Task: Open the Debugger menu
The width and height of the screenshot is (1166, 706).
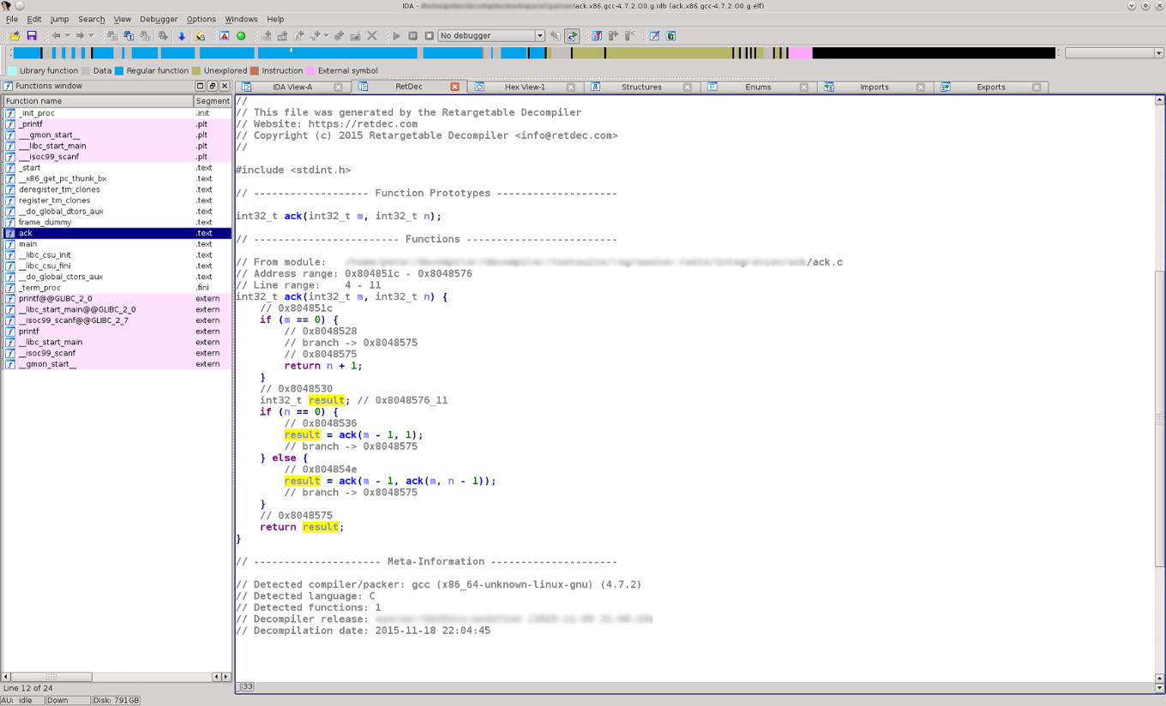Action: click(159, 18)
